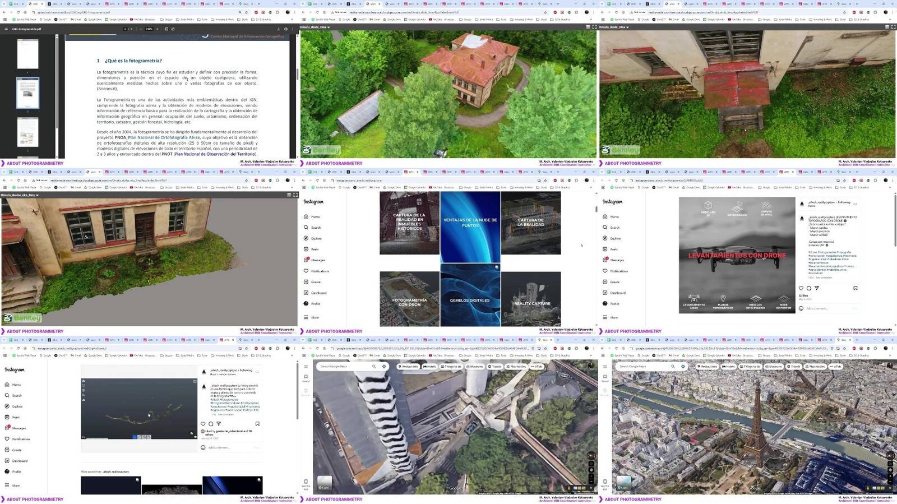This screenshot has height=504, width=897.
Task: Print the OBS-fotogrametria PDF document
Action: 286,29
